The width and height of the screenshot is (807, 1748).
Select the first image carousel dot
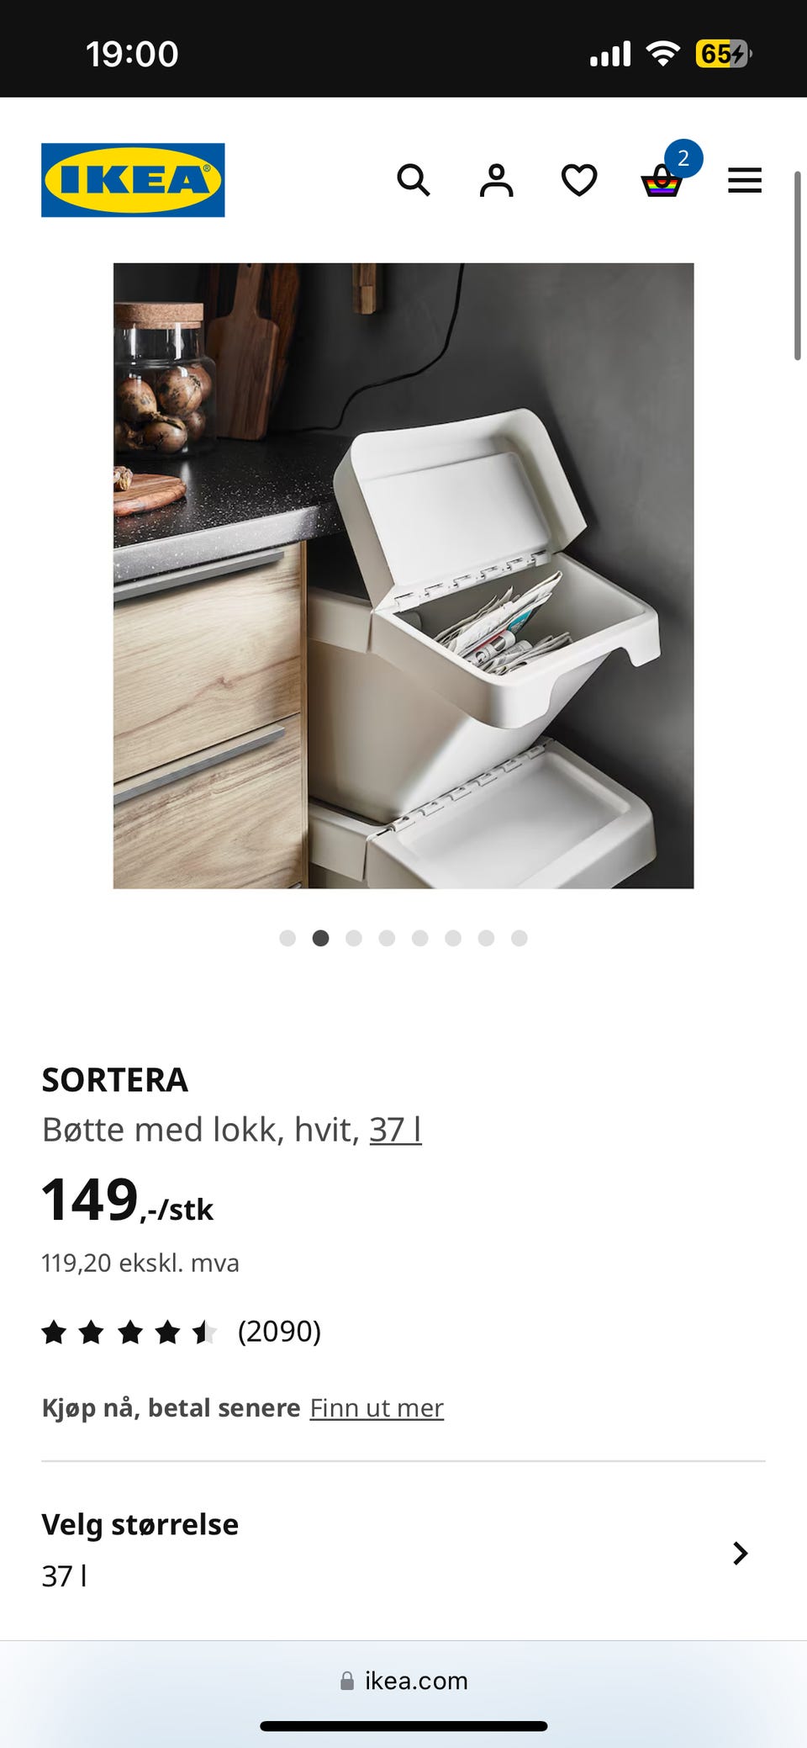(x=287, y=938)
